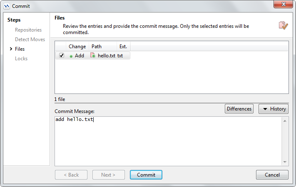Sort entries by the Ext. column header
This screenshot has height=187, width=296.
point(123,47)
